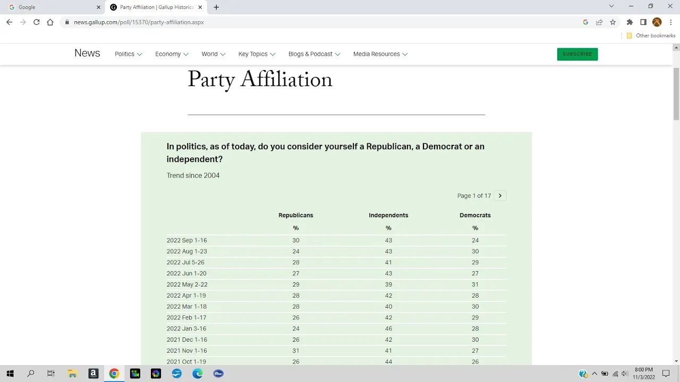This screenshot has height=382, width=680.
Task: Open the Windows Start menu
Action: (10, 374)
